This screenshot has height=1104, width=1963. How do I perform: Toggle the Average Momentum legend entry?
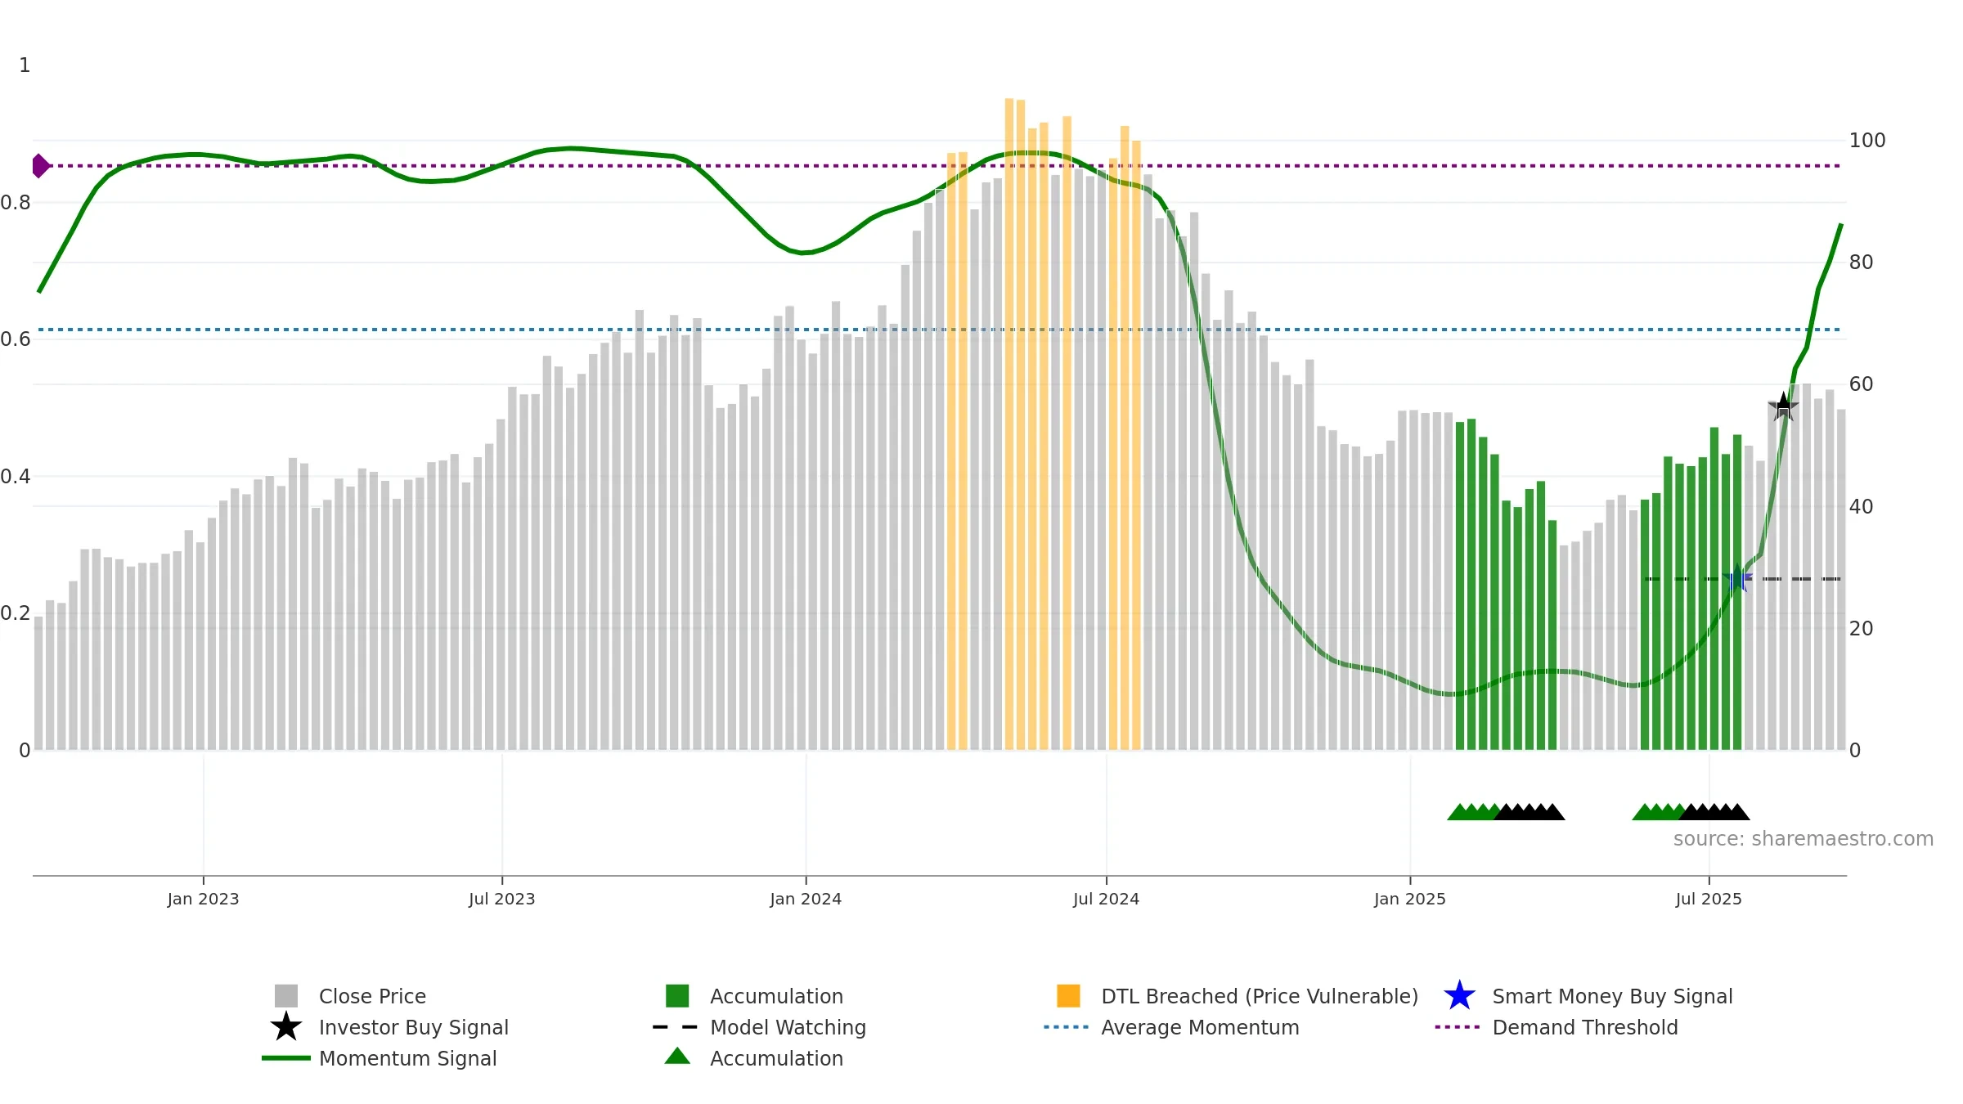point(1172,1027)
